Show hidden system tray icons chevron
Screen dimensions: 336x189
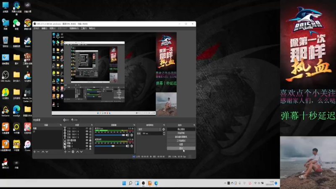click(225, 183)
